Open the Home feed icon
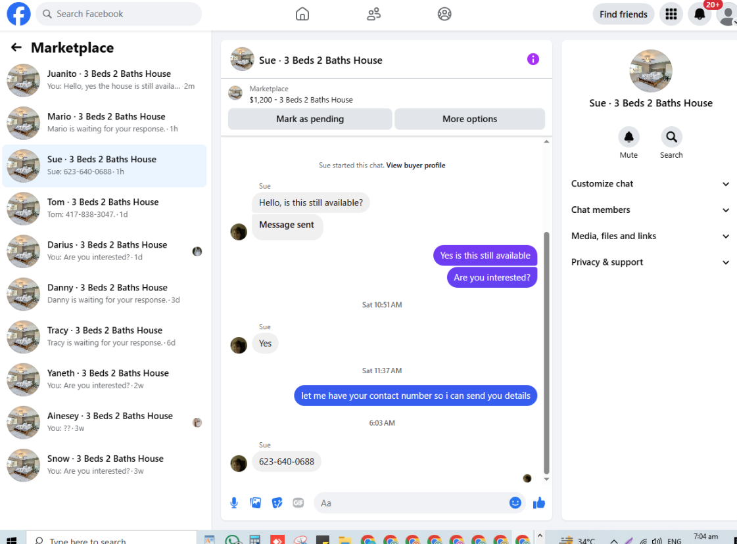Viewport: 737px width, 544px height. click(302, 14)
